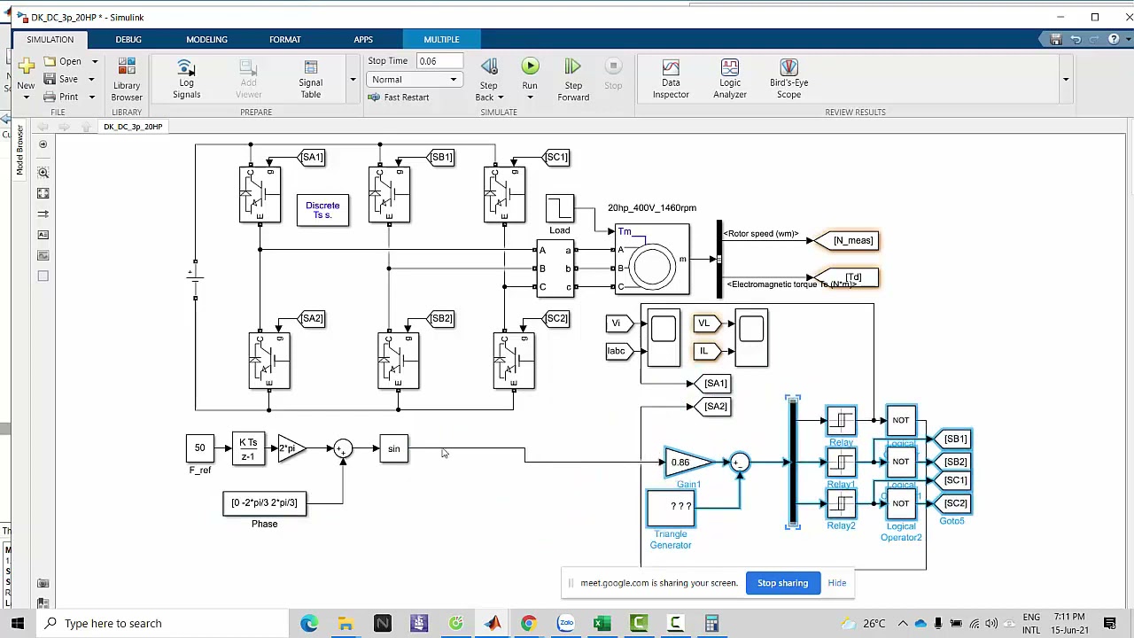Switch to the Debug tab
Image resolution: width=1134 pixels, height=638 pixels.
[x=128, y=40]
